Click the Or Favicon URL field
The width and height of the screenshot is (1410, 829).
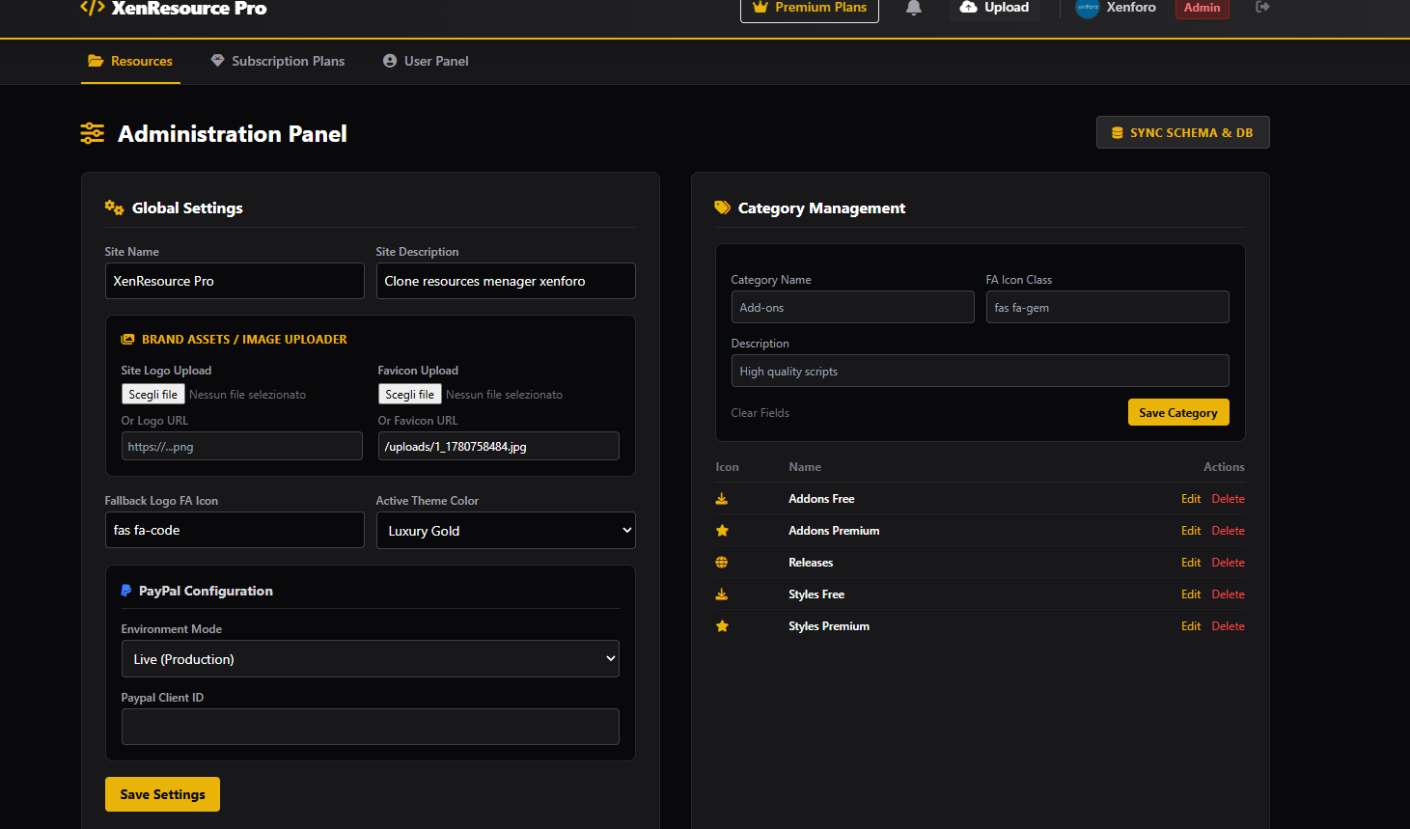click(499, 446)
